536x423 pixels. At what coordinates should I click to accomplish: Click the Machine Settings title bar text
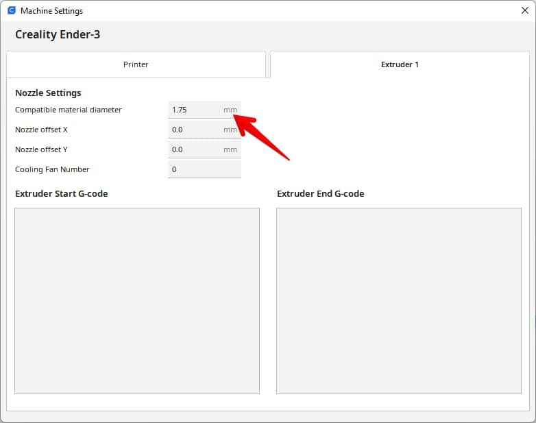51,11
